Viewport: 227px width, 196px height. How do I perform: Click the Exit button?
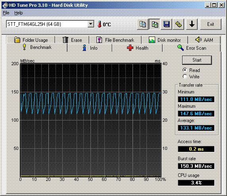click(x=211, y=24)
